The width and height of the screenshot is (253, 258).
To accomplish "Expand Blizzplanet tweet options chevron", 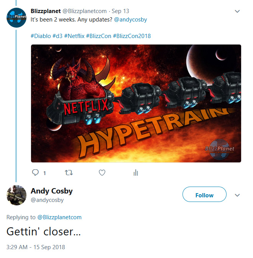I will [x=237, y=11].
